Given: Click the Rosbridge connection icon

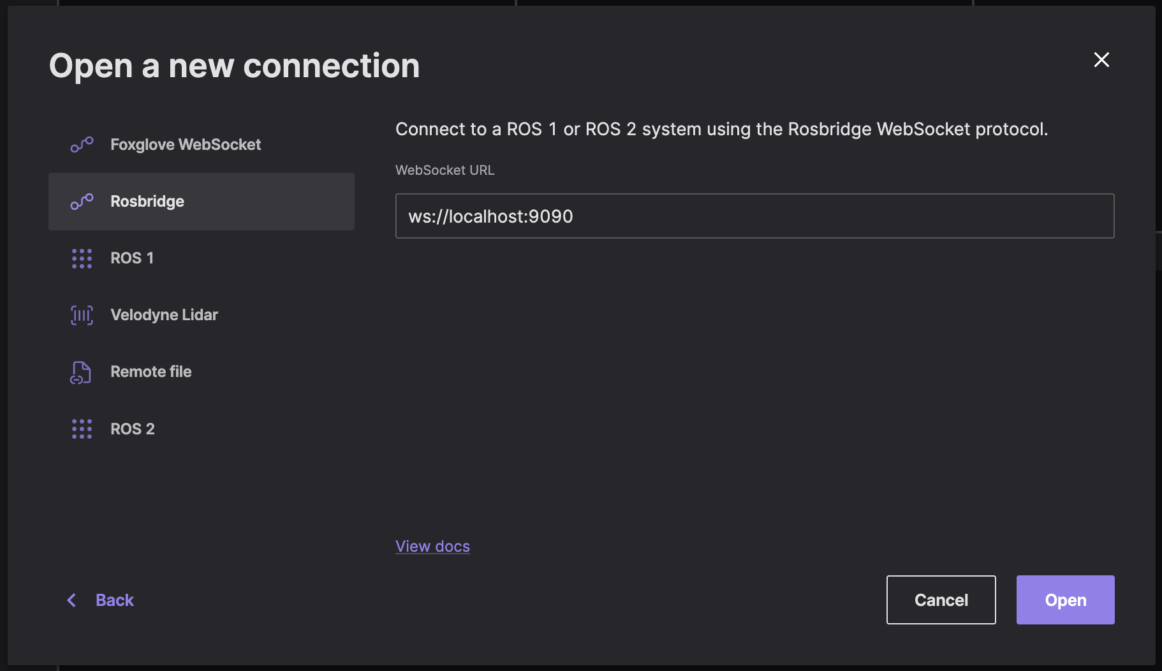Looking at the screenshot, I should click(82, 202).
